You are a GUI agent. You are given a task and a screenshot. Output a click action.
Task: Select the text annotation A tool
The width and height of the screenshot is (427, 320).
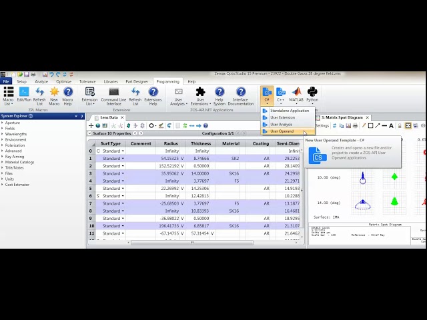click(x=391, y=125)
